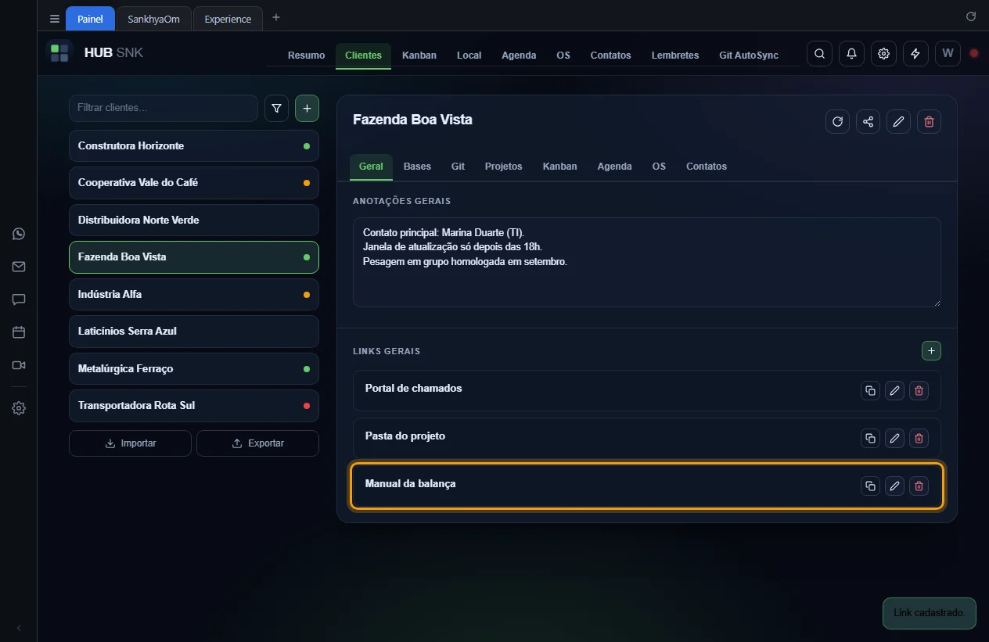The height and width of the screenshot is (642, 989).
Task: Refresh the Fazenda Boa Vista client data
Action: (837, 121)
